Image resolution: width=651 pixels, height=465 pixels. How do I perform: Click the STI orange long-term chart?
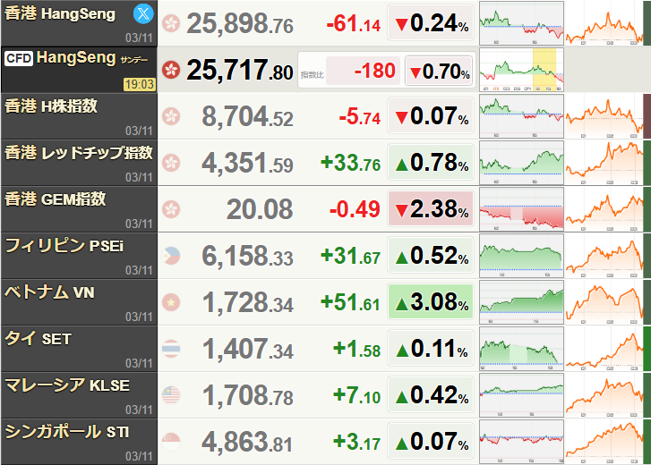pyautogui.click(x=604, y=442)
